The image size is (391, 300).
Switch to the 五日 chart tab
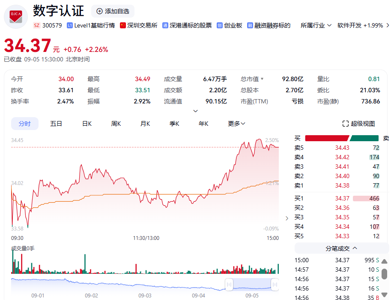point(56,124)
